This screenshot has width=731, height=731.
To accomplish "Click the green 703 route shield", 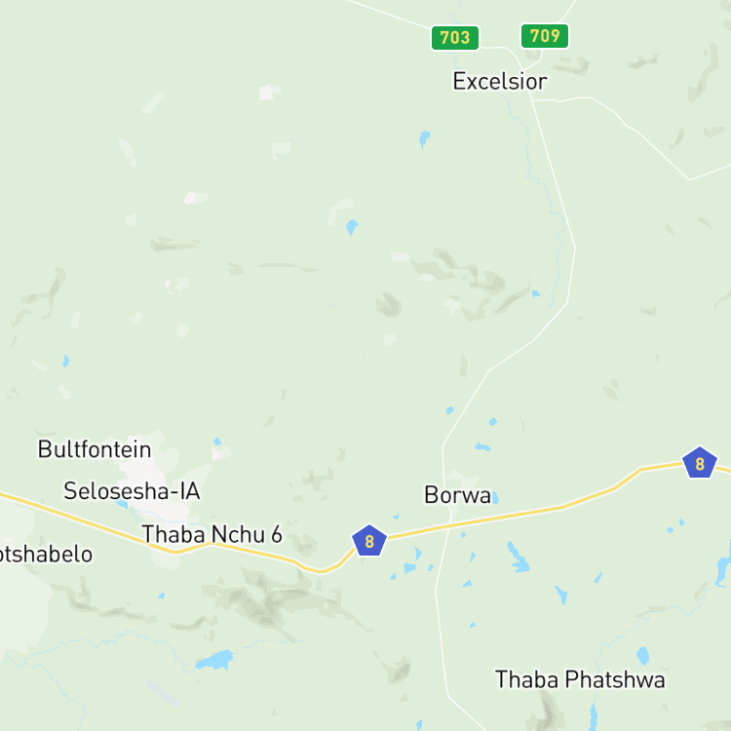I will (x=454, y=38).
